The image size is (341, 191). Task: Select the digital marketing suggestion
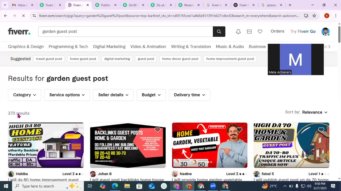point(117,59)
